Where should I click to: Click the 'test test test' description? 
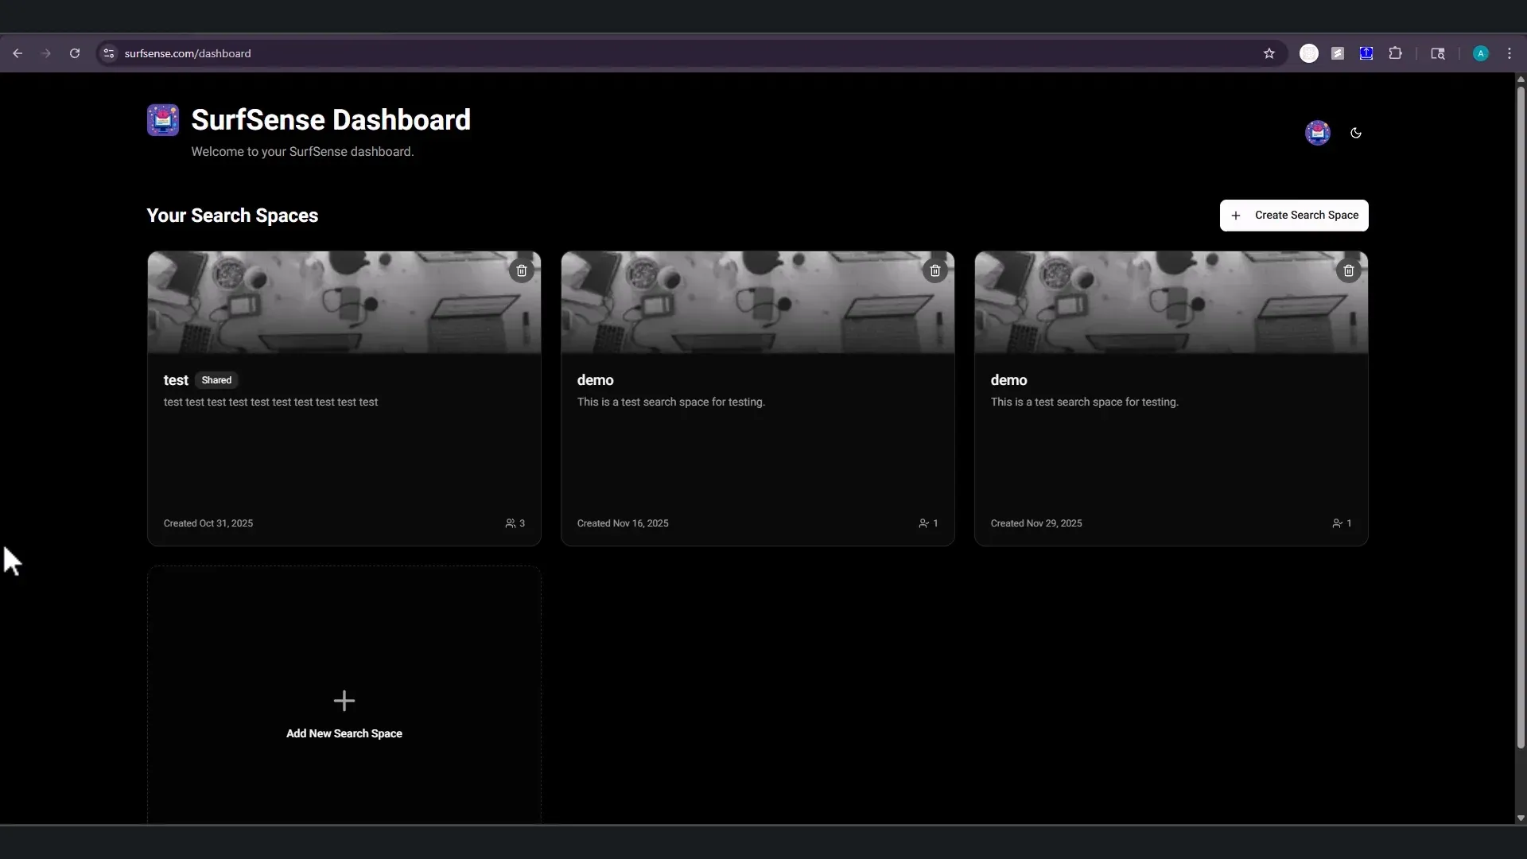click(270, 402)
